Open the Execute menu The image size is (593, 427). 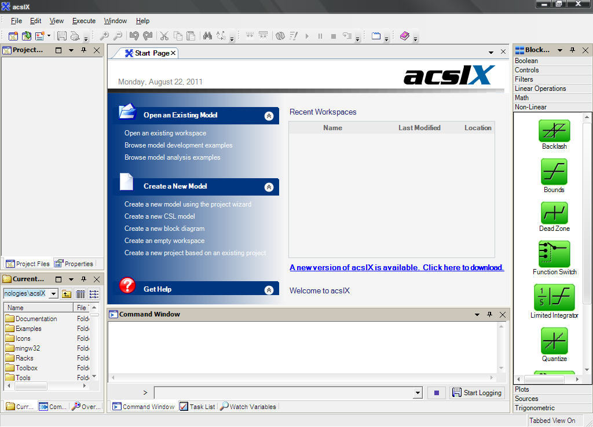(x=84, y=21)
